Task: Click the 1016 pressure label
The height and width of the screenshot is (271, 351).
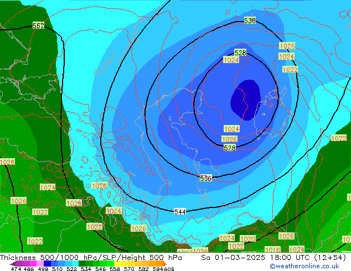Action: (x=272, y=249)
